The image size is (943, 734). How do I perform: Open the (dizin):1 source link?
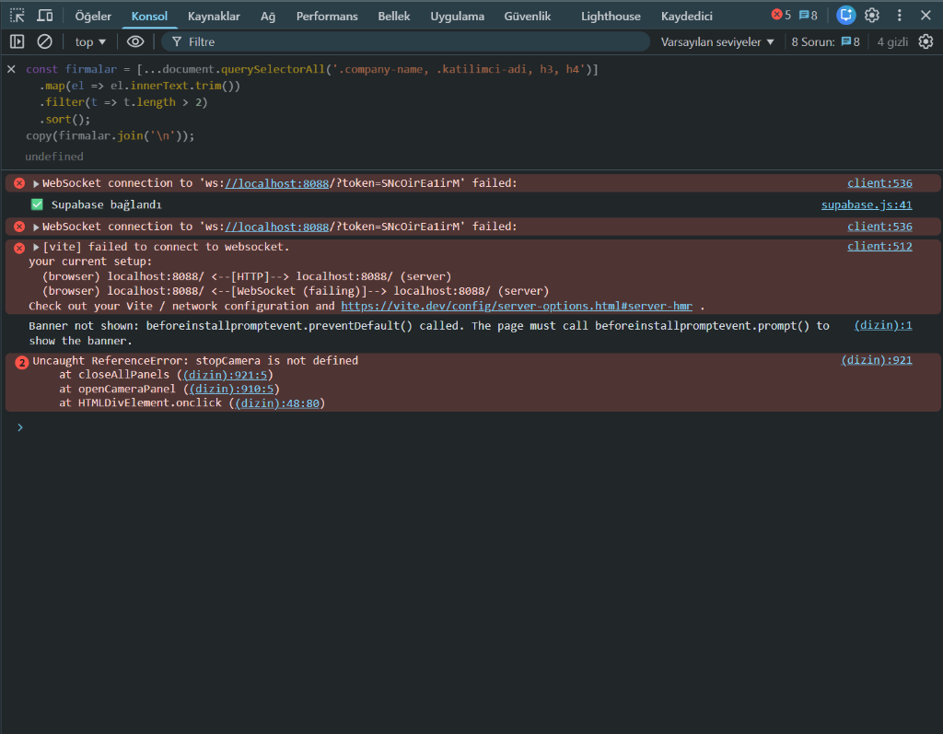point(883,325)
